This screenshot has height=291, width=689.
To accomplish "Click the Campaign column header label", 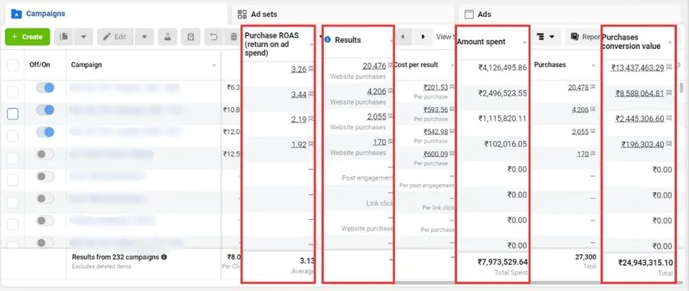I will (87, 64).
